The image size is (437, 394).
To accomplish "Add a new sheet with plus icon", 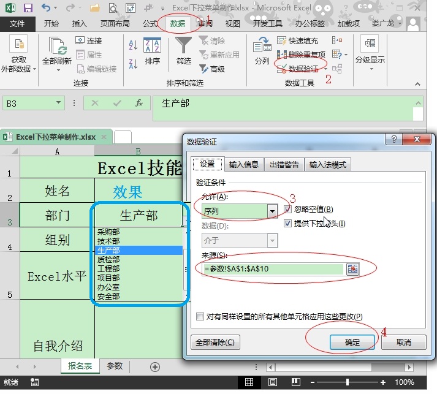I will pyautogui.click(x=155, y=366).
